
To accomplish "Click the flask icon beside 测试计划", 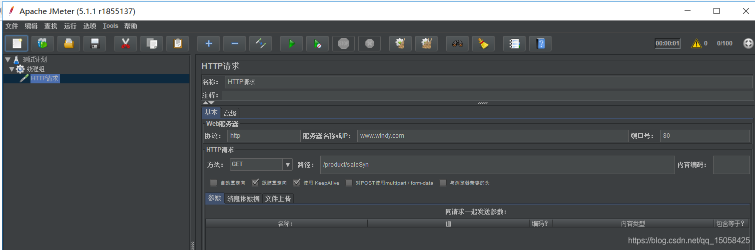I will click(16, 59).
